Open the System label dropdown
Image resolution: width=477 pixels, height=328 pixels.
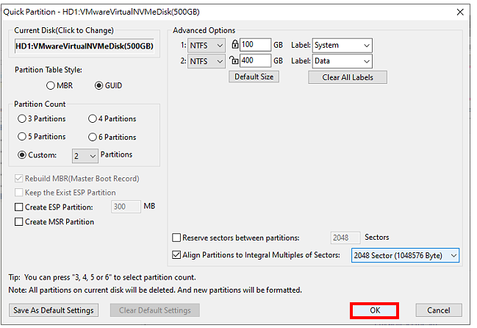coord(342,46)
